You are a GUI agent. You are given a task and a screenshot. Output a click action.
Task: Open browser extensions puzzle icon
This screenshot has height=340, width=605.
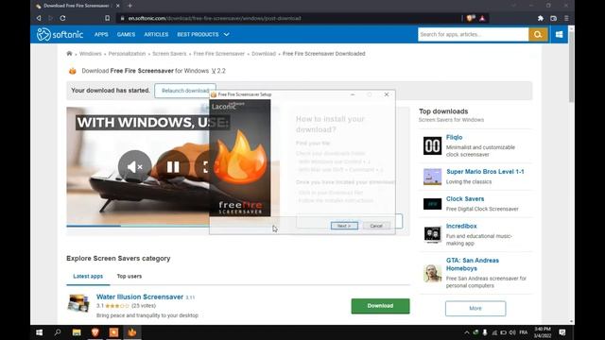(x=541, y=18)
